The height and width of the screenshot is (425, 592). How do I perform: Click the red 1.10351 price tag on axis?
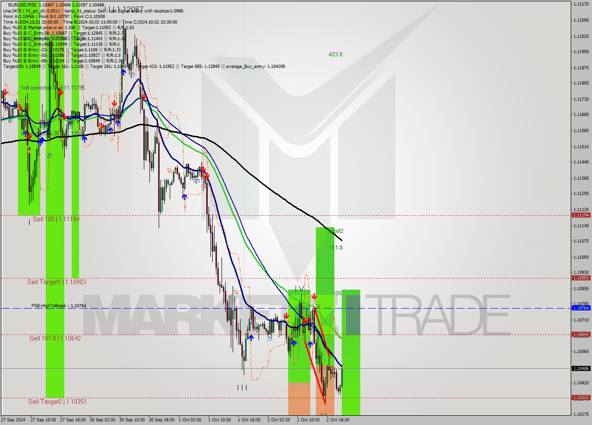tap(580, 397)
